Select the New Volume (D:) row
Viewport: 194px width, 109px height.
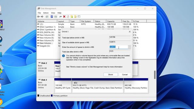[48, 35]
